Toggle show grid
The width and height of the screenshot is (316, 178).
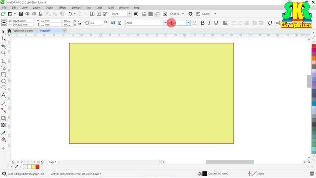(x=150, y=14)
